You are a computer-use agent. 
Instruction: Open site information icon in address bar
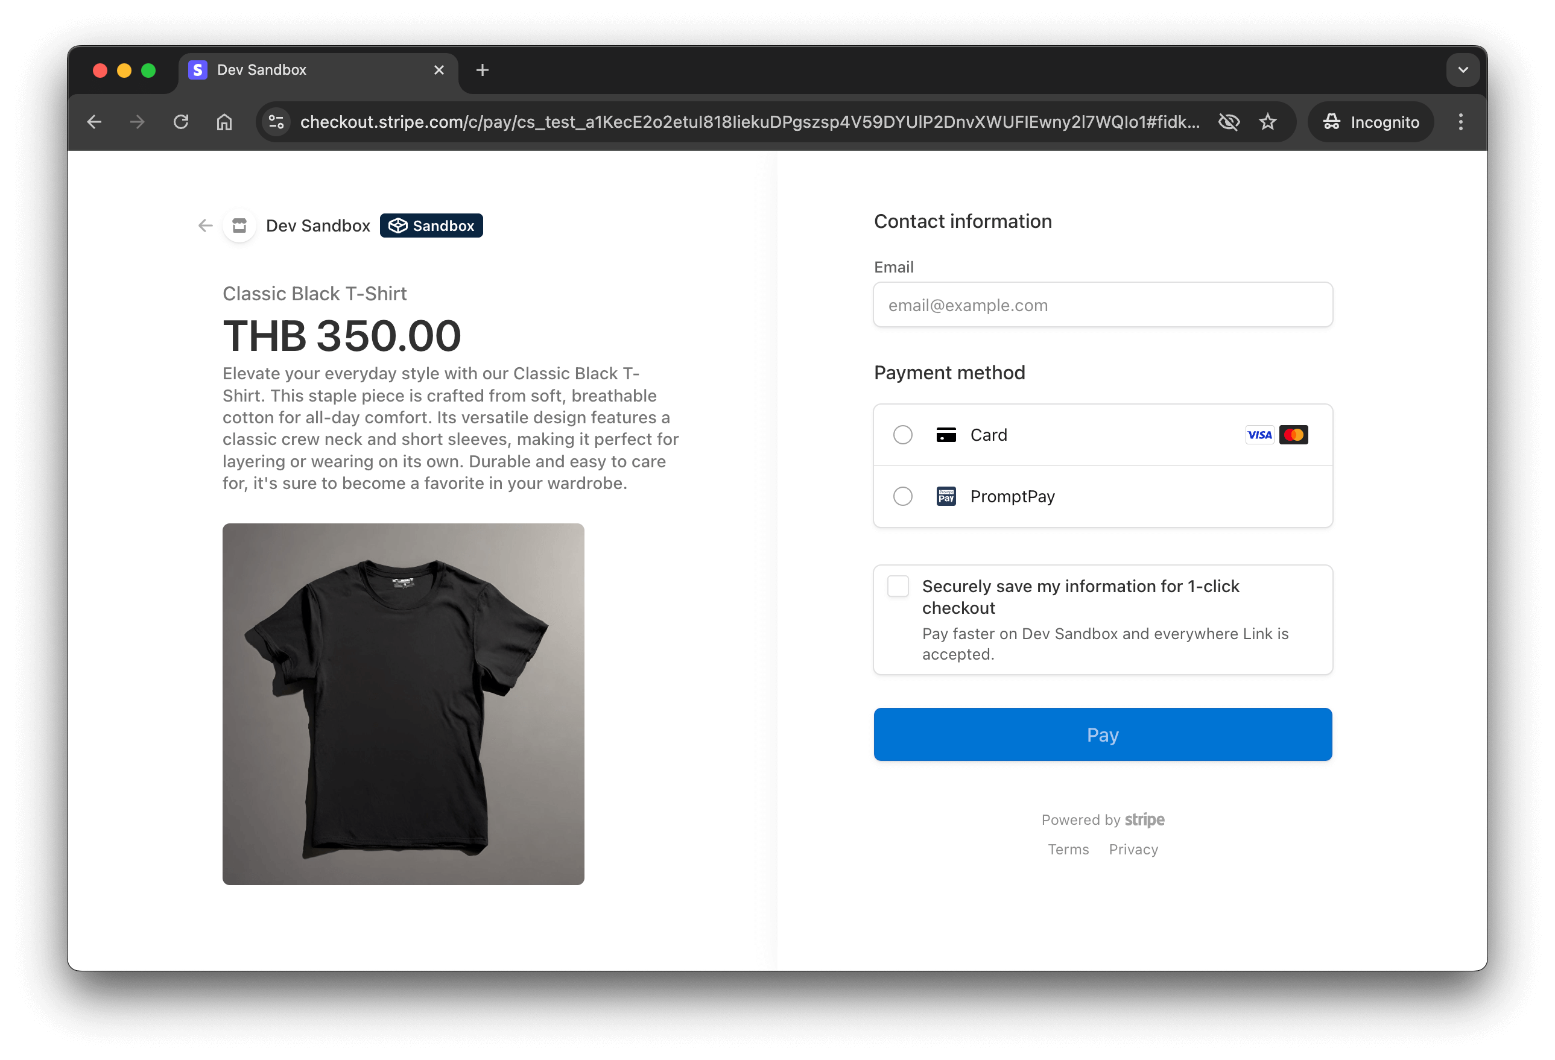(x=276, y=122)
